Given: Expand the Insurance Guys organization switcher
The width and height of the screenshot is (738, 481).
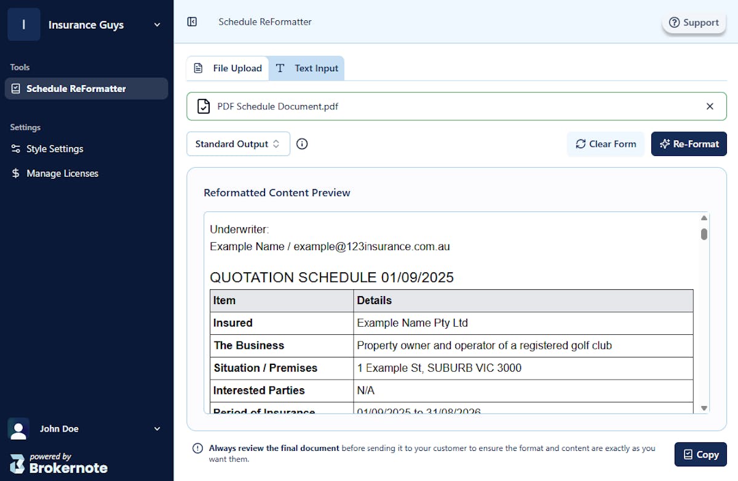Looking at the screenshot, I should pos(157,25).
